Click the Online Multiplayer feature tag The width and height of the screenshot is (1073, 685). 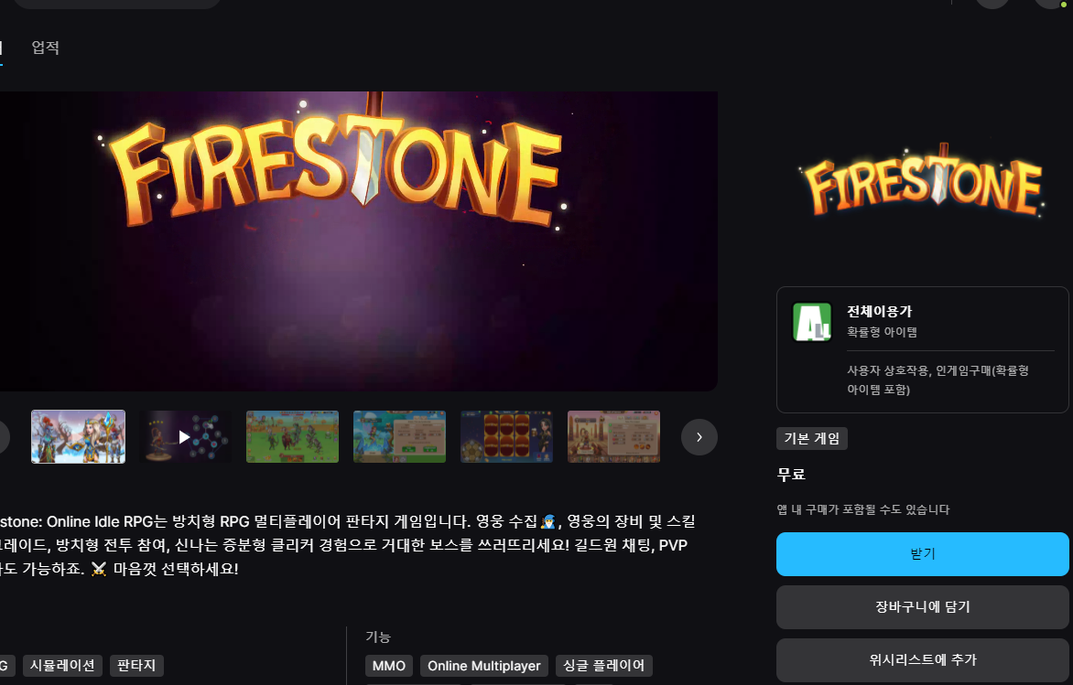click(483, 666)
